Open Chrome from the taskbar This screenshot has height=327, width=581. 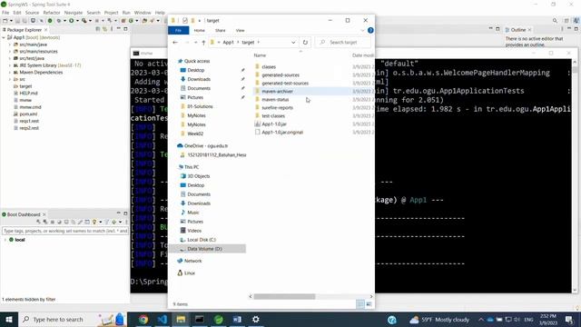pos(143,319)
